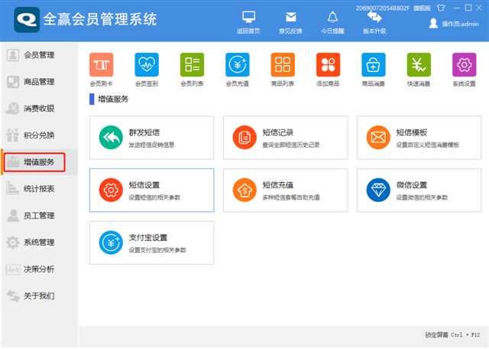Click 锁定屏幕 Ctrl+F12 in status bar

coord(452,334)
